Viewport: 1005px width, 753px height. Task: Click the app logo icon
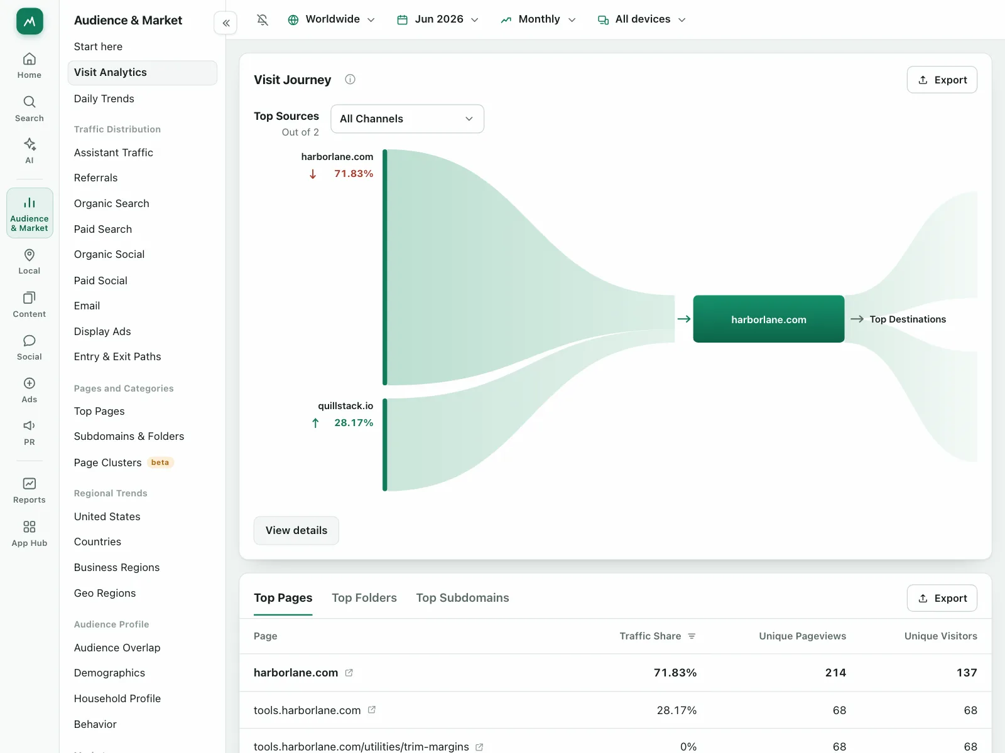[x=30, y=21]
